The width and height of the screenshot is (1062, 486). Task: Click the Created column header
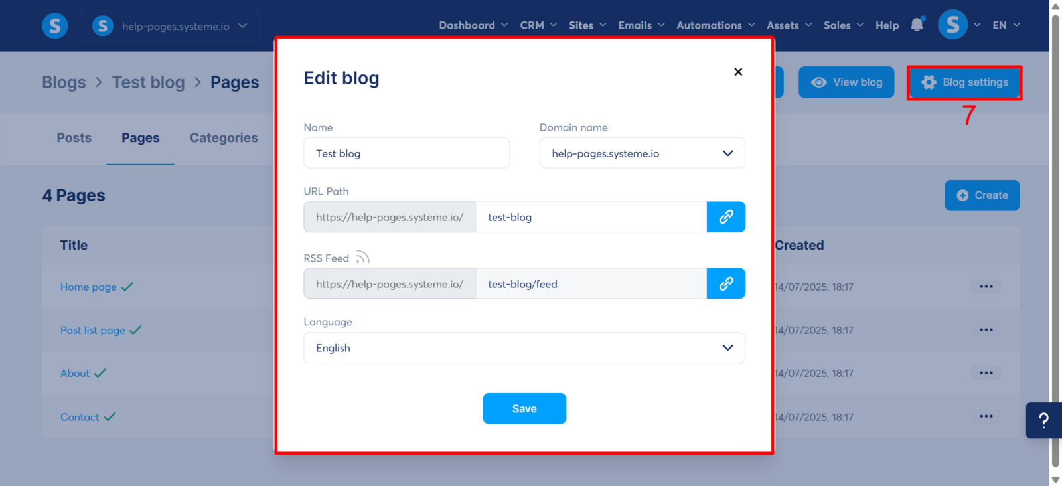pos(799,245)
